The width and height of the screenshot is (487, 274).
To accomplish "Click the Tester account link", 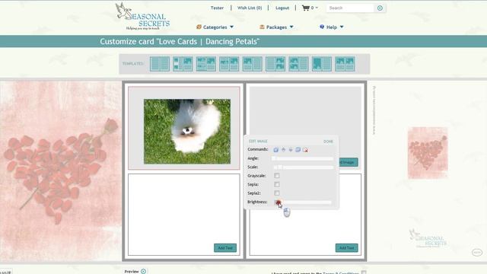I will [217, 8].
